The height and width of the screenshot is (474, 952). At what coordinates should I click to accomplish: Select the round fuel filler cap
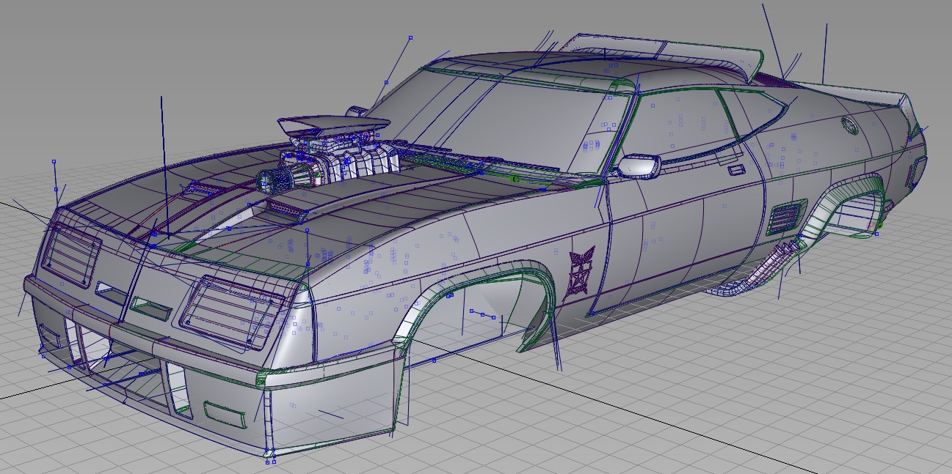849,125
